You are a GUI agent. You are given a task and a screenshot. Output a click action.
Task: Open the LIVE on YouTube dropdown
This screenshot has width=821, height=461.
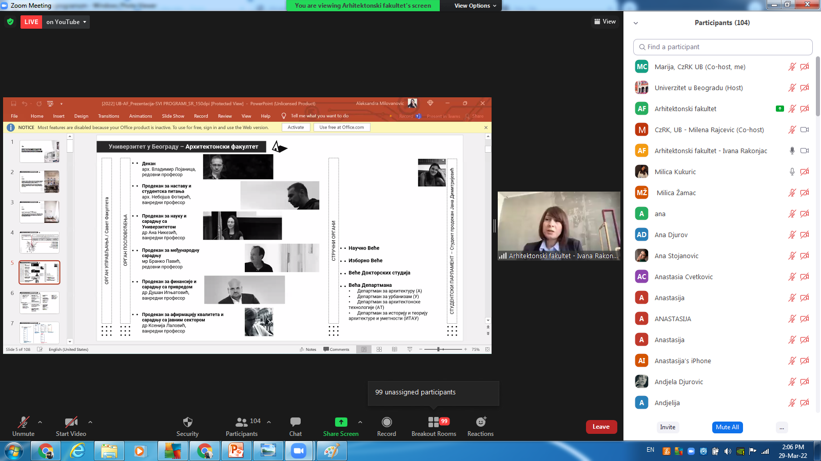66,22
